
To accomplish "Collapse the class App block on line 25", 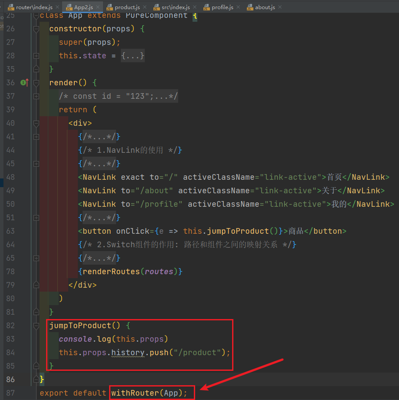I will (36, 16).
